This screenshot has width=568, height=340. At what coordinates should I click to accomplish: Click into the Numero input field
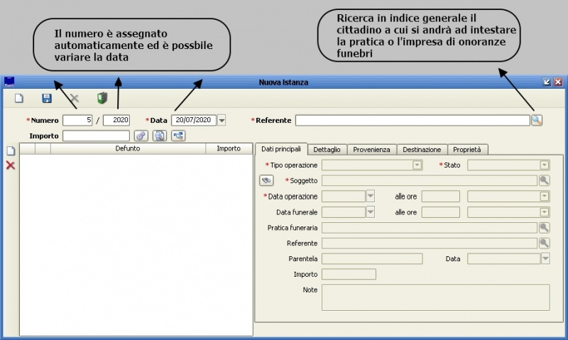pos(78,120)
